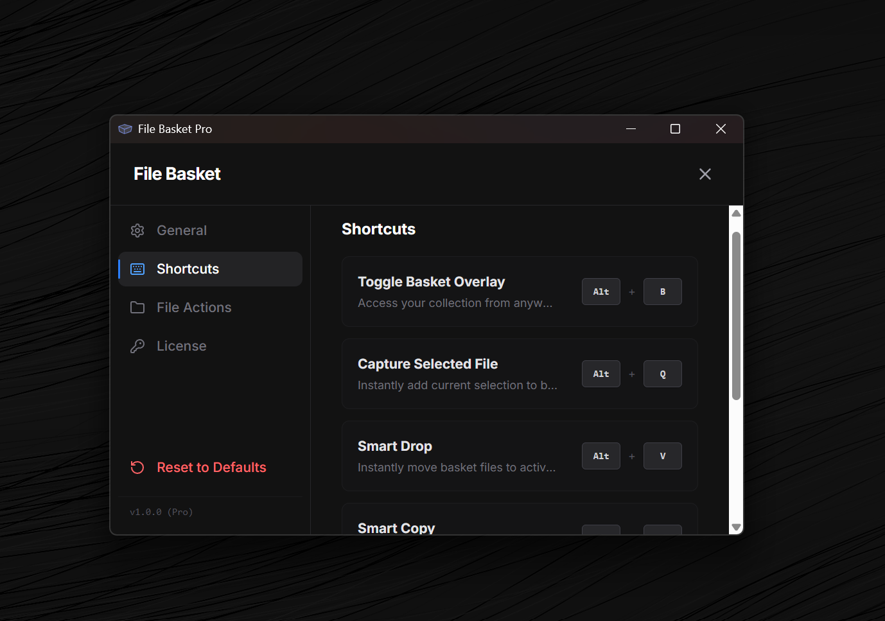This screenshot has width=885, height=621.
Task: Switch to the File Actions tab
Action: coord(211,308)
